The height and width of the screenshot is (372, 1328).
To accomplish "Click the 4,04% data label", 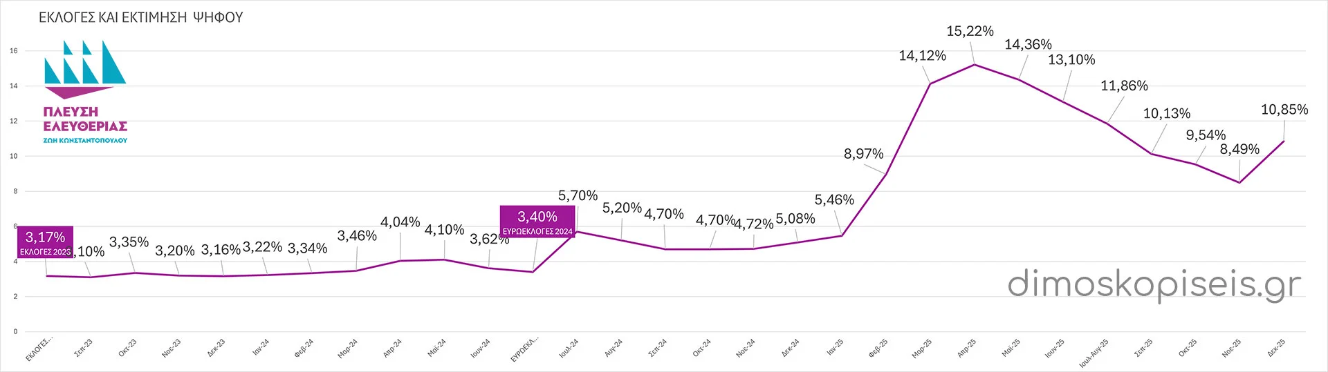I will tap(400, 222).
